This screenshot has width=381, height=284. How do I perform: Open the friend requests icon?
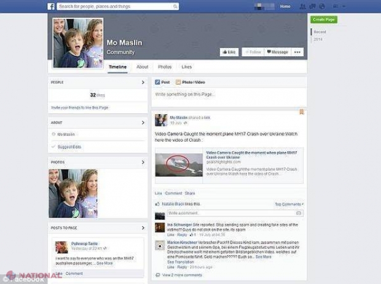(x=302, y=6)
